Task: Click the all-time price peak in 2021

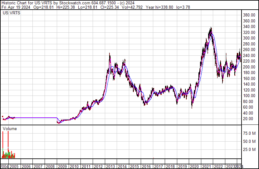Action: click(211, 28)
